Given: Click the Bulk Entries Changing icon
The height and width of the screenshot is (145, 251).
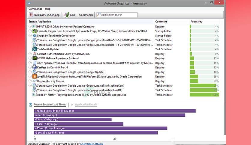Looking at the screenshot, I should point(31,15).
